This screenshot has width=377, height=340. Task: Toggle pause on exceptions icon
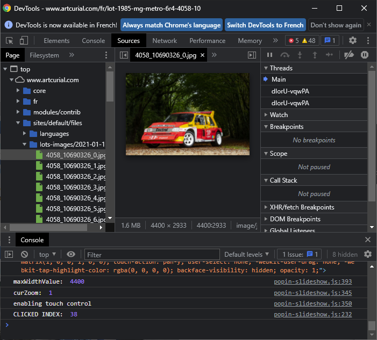(365, 55)
